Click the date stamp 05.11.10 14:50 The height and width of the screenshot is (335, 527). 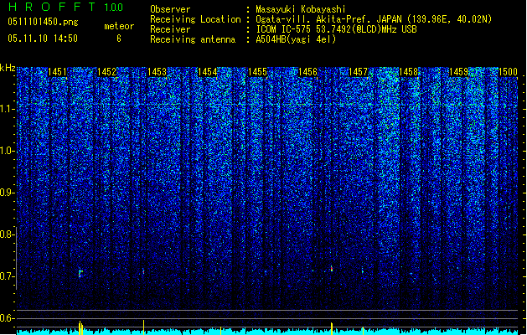pos(43,39)
